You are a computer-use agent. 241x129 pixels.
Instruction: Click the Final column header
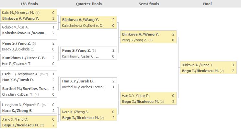[207, 4]
